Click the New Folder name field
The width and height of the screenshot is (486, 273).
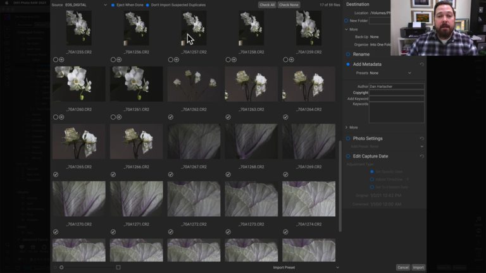point(380,21)
